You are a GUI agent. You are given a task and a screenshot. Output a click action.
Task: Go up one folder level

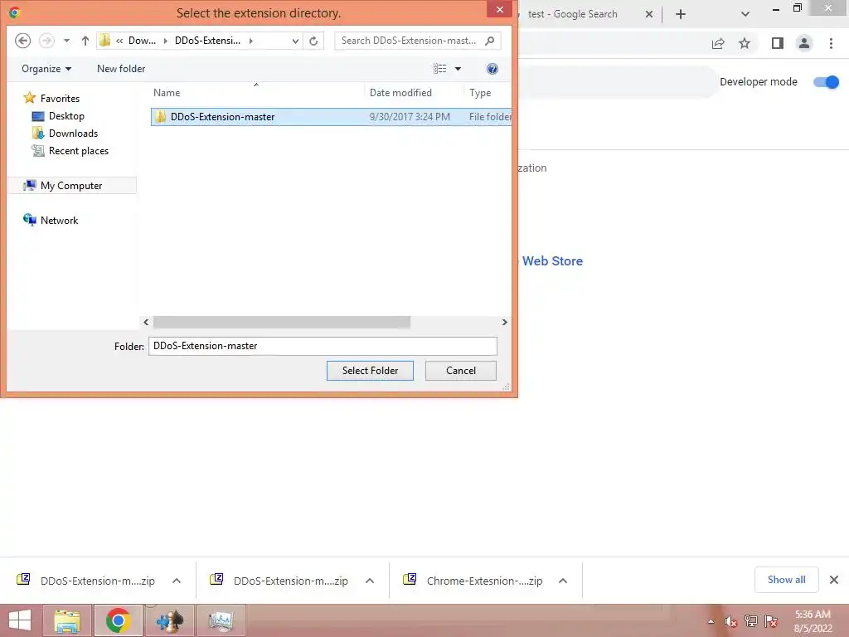[x=85, y=41]
